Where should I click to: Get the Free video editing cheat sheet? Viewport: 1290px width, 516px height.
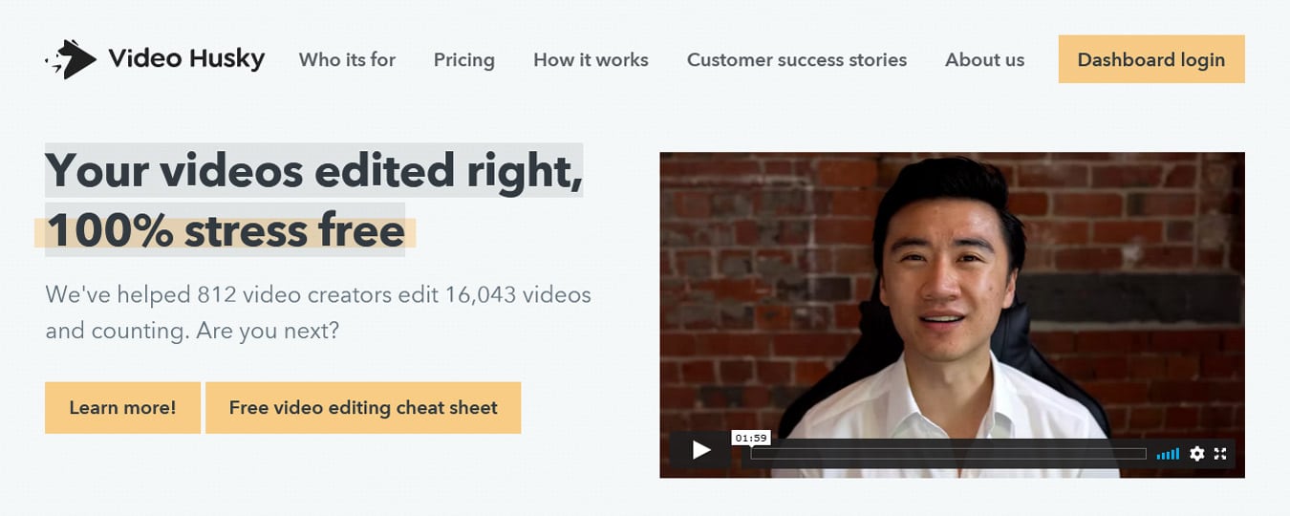pyautogui.click(x=363, y=408)
